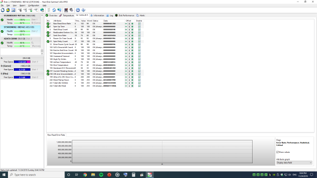Select the Drive Power Cycle Count row

coord(95,44)
